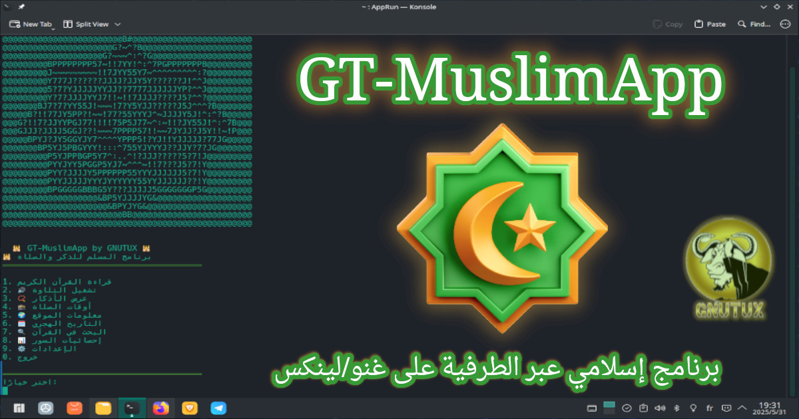Click the checkmark updates icon in tray

tap(627, 408)
